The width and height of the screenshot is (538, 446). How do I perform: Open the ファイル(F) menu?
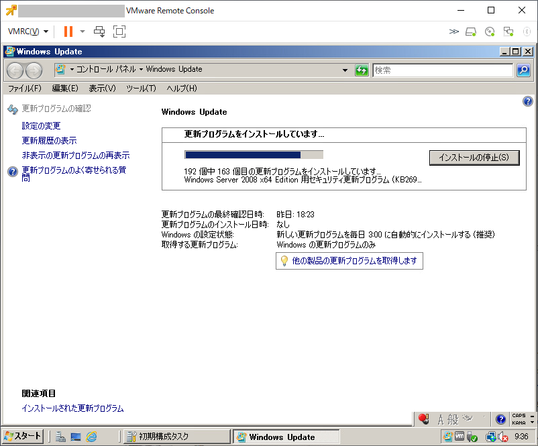pyautogui.click(x=25, y=89)
